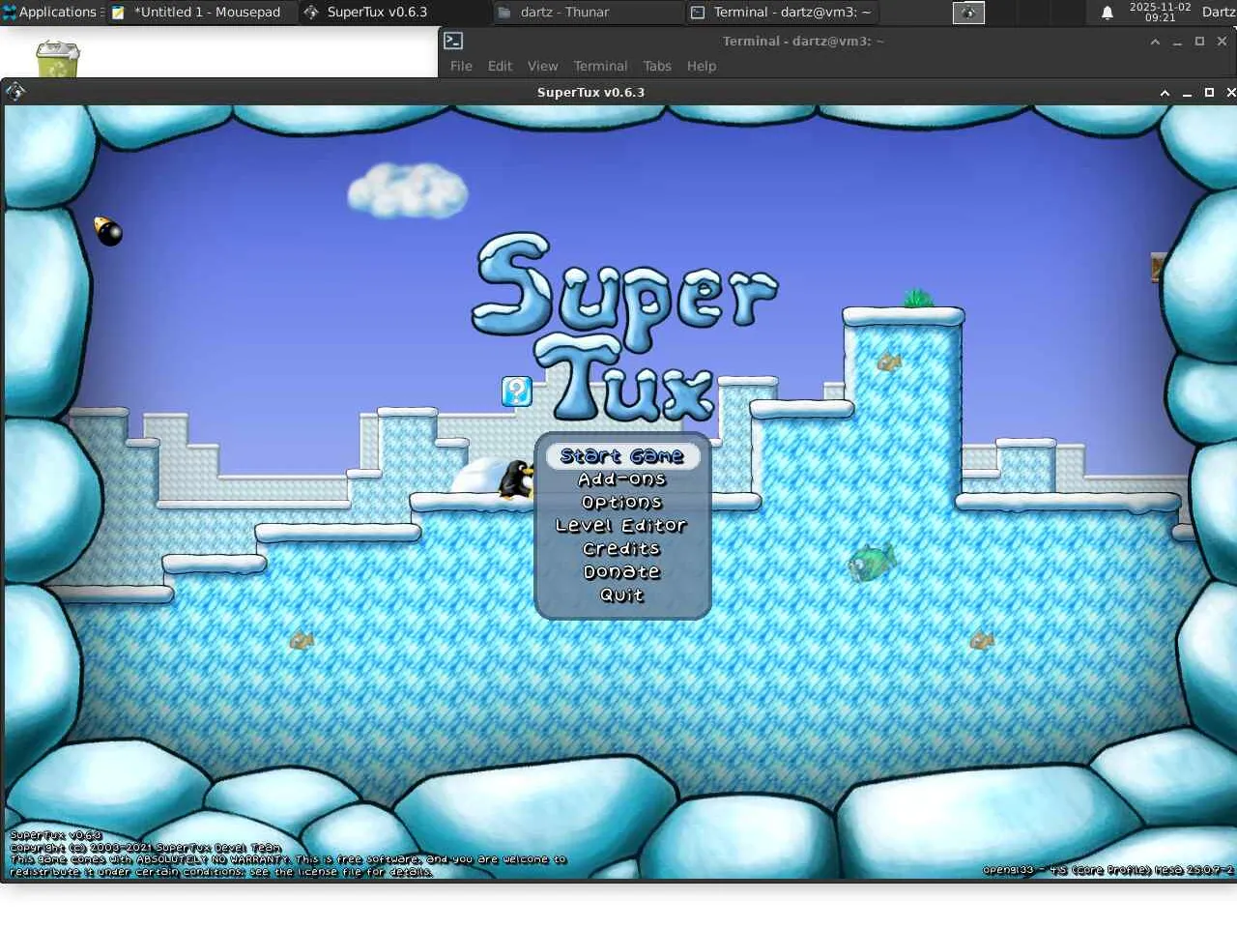Close the SuperTux window
This screenshot has width=1237, height=928.
[x=1230, y=93]
